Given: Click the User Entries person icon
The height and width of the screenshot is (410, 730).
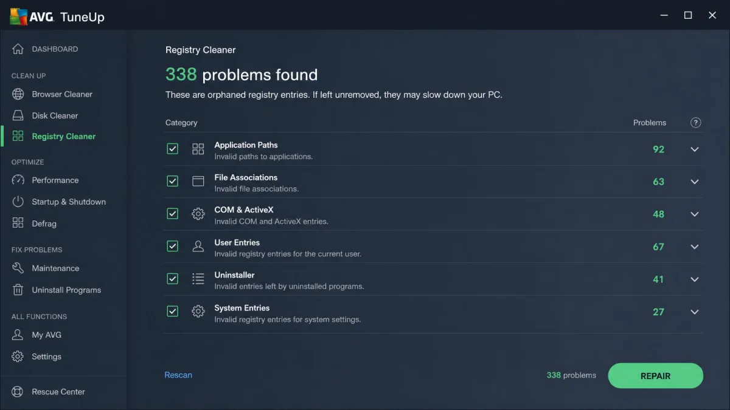Looking at the screenshot, I should click(198, 247).
